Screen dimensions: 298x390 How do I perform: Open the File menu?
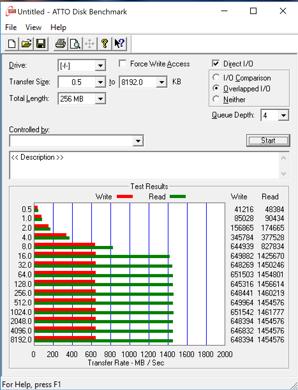[11, 27]
